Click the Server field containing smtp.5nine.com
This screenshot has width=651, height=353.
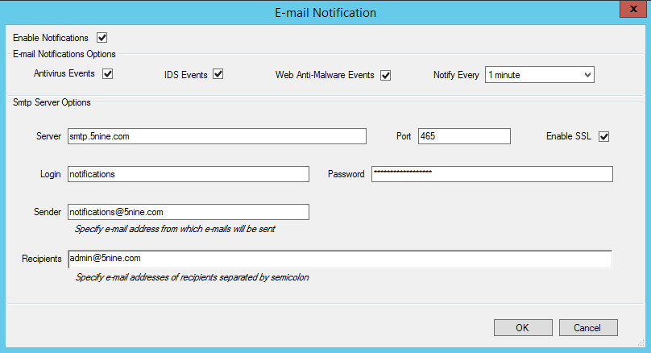point(216,136)
